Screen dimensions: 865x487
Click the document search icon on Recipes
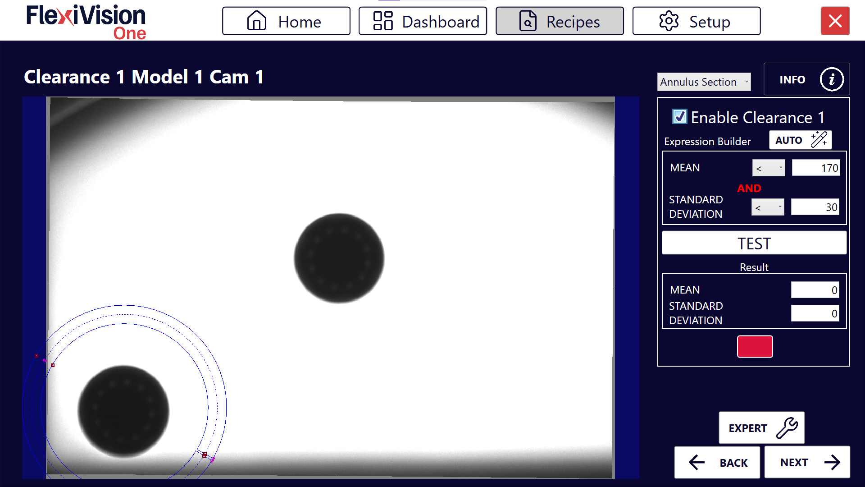(x=528, y=21)
